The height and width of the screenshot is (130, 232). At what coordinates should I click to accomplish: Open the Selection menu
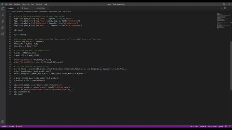tap(17, 4)
